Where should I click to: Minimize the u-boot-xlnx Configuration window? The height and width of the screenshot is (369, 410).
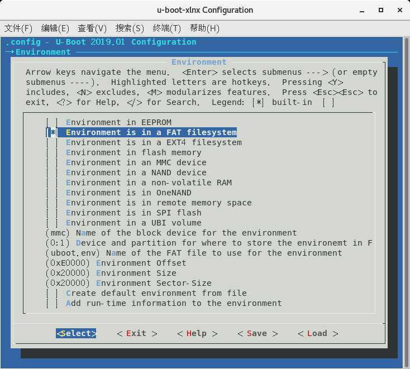point(362,11)
